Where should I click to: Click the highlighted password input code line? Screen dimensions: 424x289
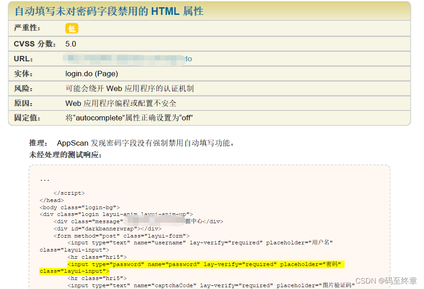pyautogui.click(x=206, y=264)
